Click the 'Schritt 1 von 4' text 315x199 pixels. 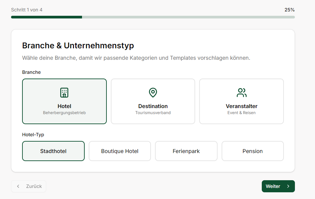point(27,10)
